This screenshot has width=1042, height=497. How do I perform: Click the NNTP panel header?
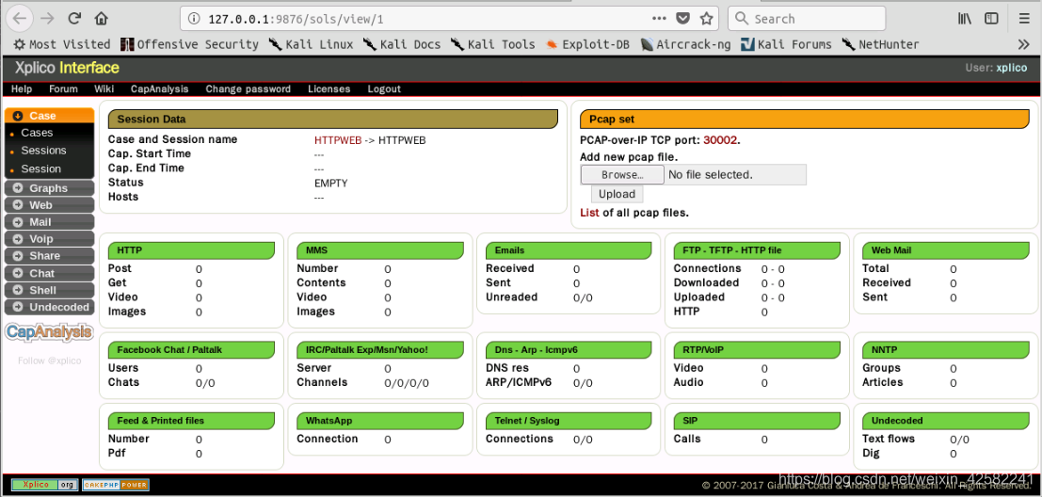(946, 349)
